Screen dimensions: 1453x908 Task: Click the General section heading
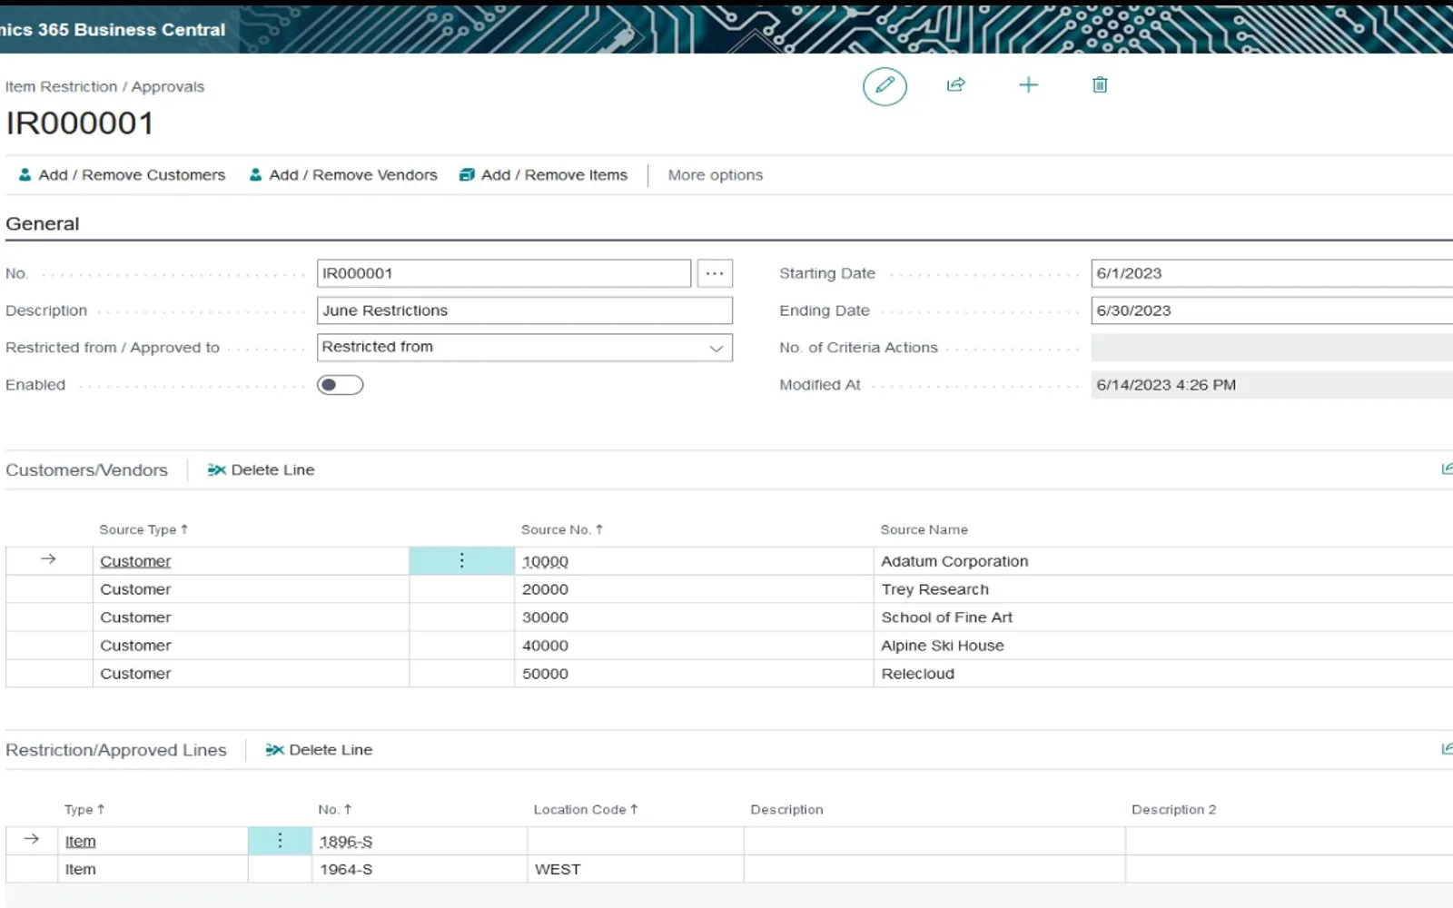(x=43, y=223)
